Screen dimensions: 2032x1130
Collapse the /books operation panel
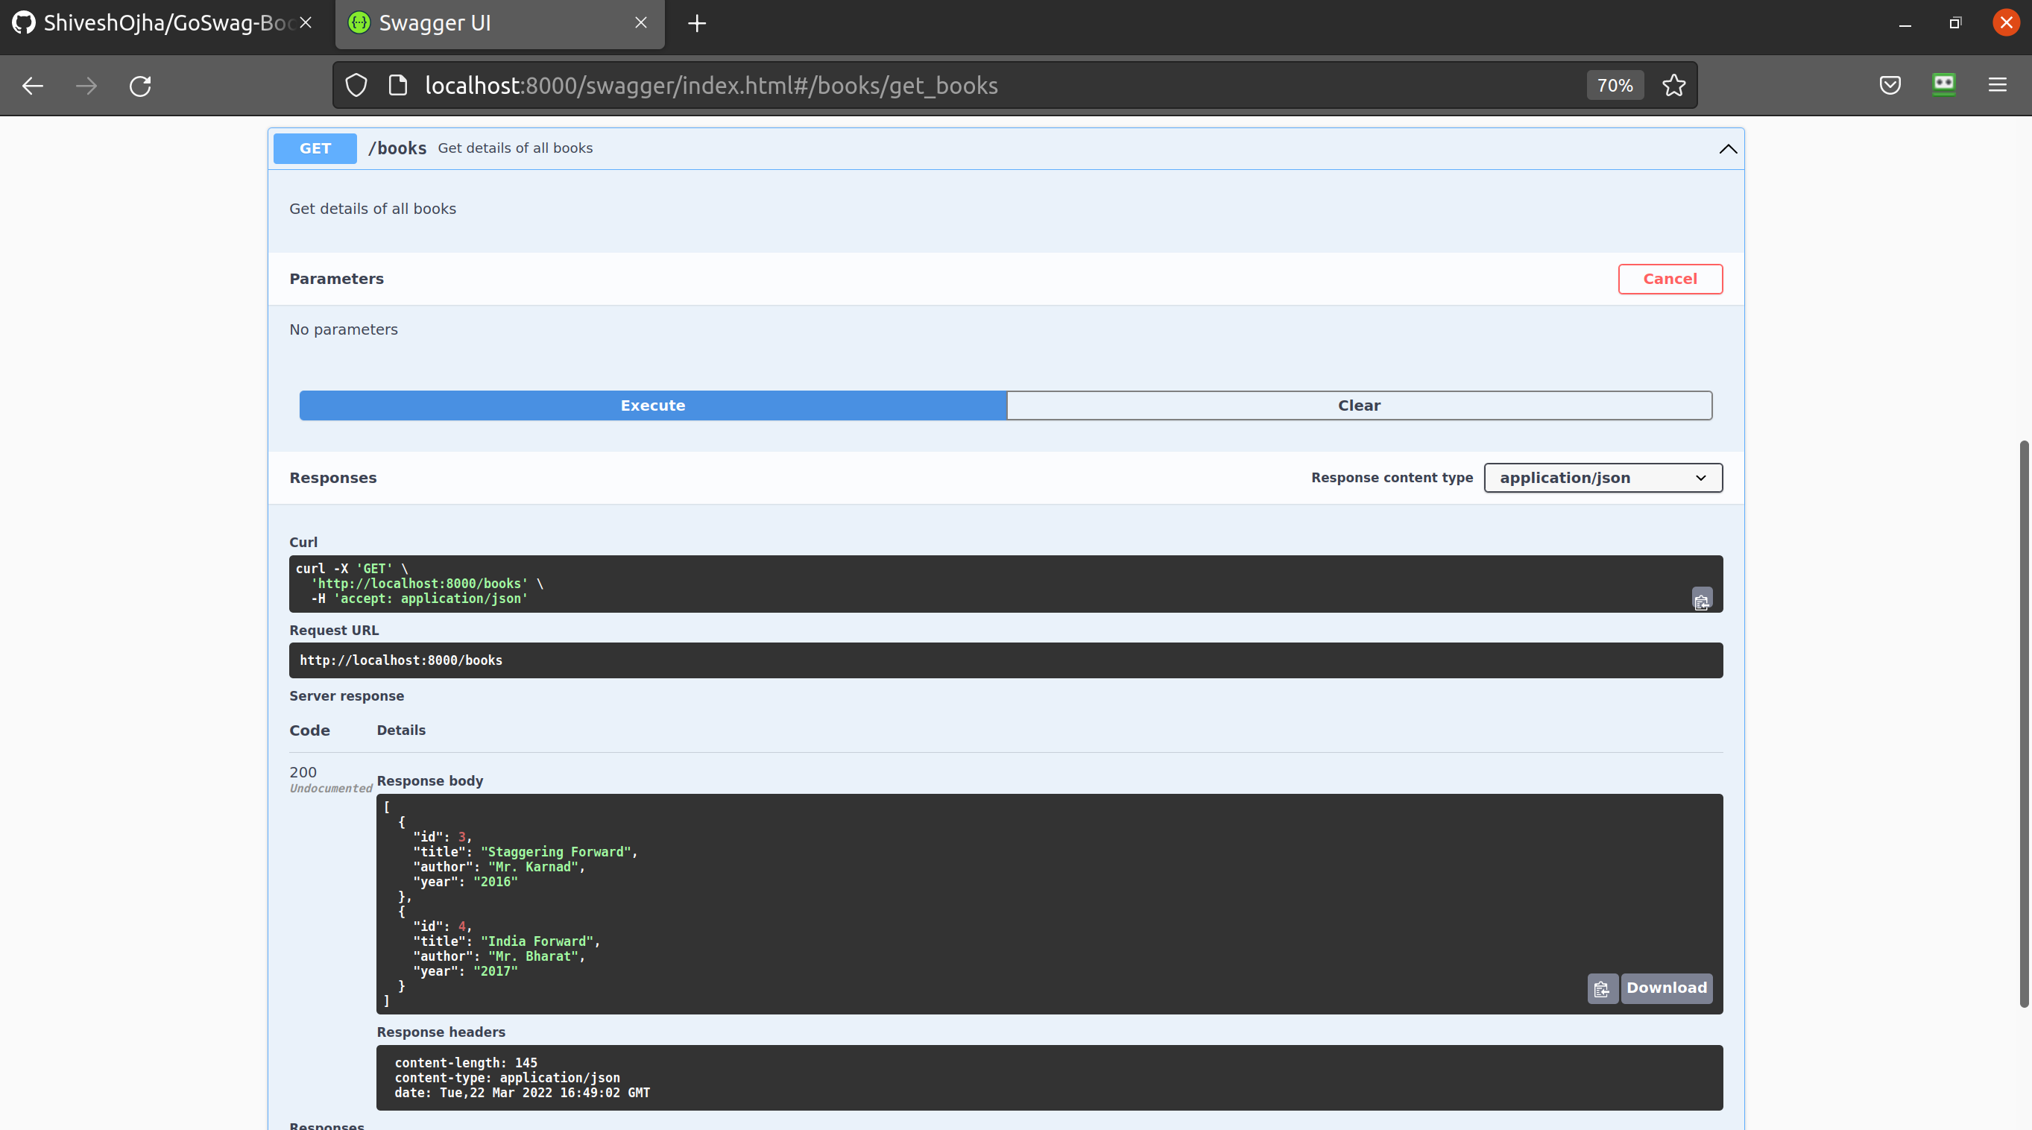[x=1726, y=149]
